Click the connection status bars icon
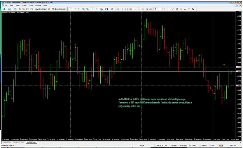The height and width of the screenshot is (148, 243). click(221, 146)
